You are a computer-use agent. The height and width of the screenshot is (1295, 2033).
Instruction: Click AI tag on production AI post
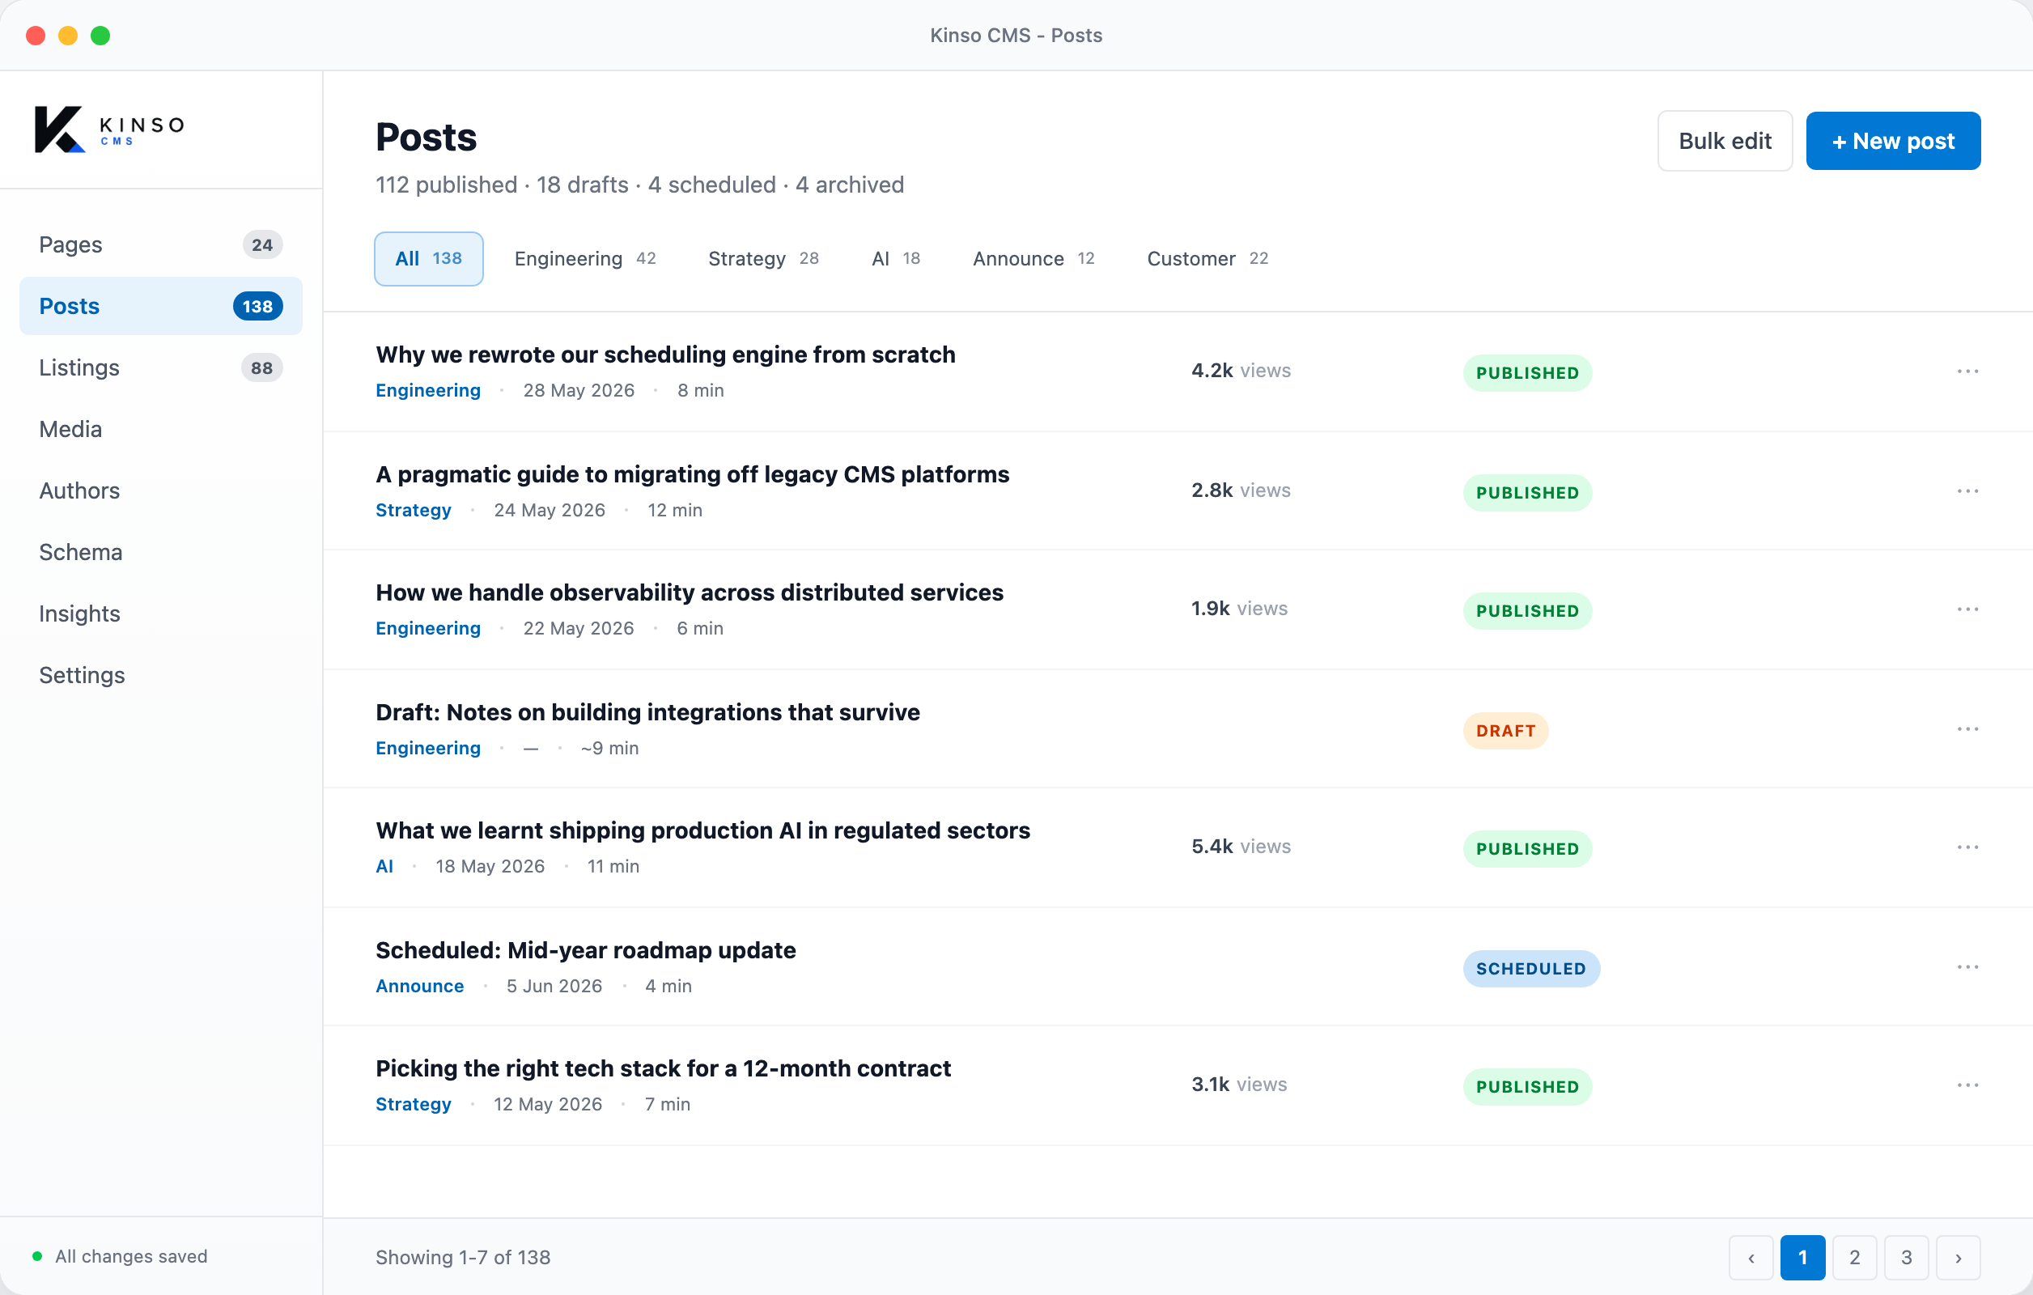(x=384, y=866)
